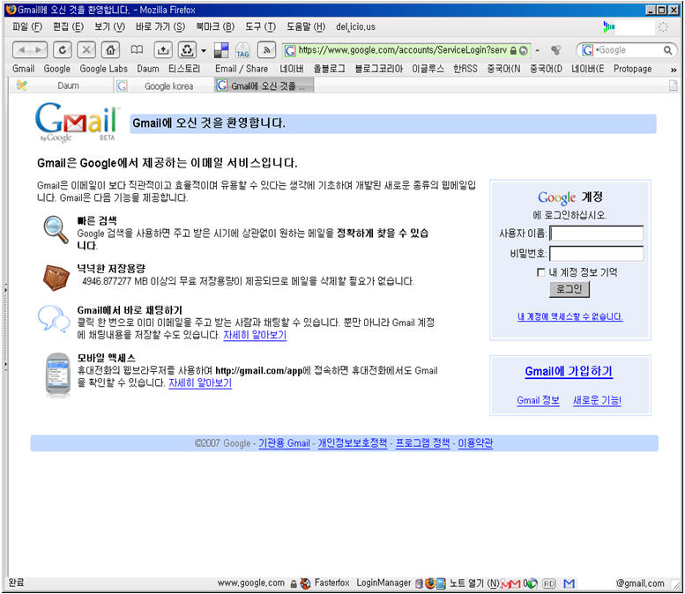Focus the 사용자 이름 username field
Image resolution: width=685 pixels, height=594 pixels.
[596, 234]
